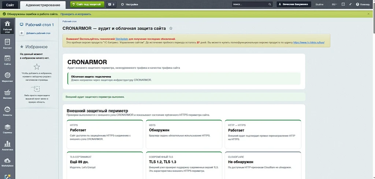The width and height of the screenshot is (375, 179).
Task: Click the Облачная защита: подключена banner
Action: pyautogui.click(x=184, y=78)
